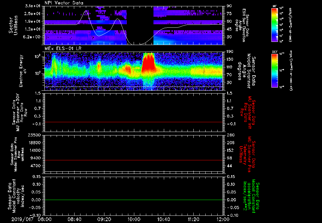Select the 'MEx ELS-01 LR' panel title

click(x=63, y=49)
